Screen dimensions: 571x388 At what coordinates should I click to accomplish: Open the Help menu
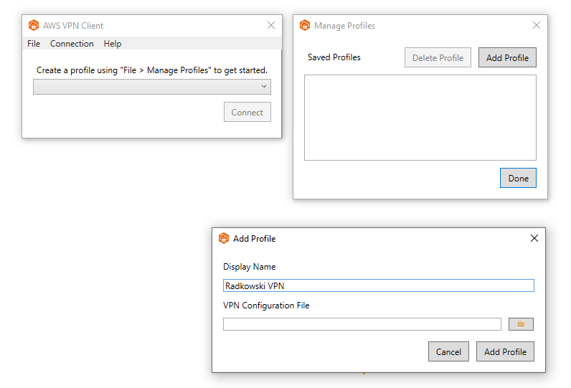click(x=113, y=44)
